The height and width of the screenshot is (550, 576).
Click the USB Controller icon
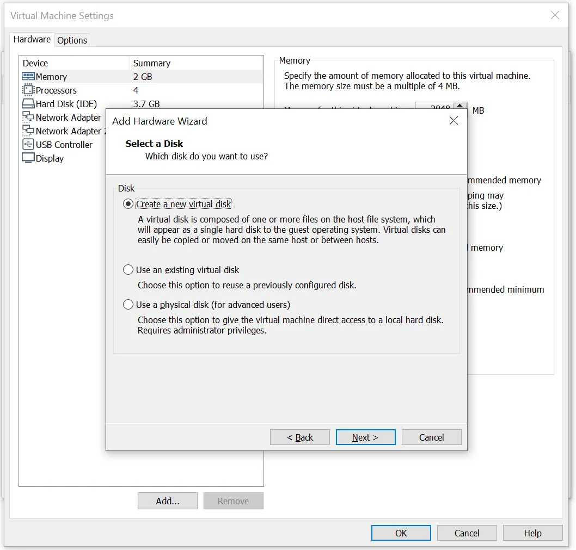tap(28, 145)
